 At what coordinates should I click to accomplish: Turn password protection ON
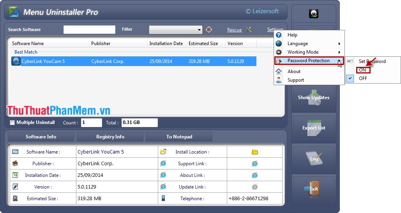(x=363, y=70)
